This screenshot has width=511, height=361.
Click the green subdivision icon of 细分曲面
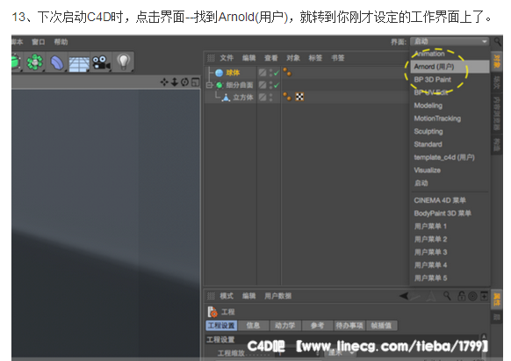pyautogui.click(x=219, y=85)
